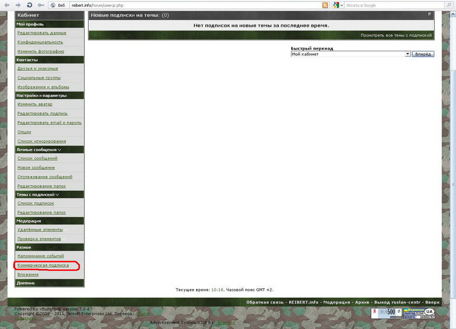Click the key (password wand) icon
Viewport: 456px width, 329px height.
tap(41, 5)
